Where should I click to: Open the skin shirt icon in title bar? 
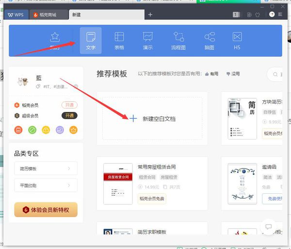coord(258,15)
